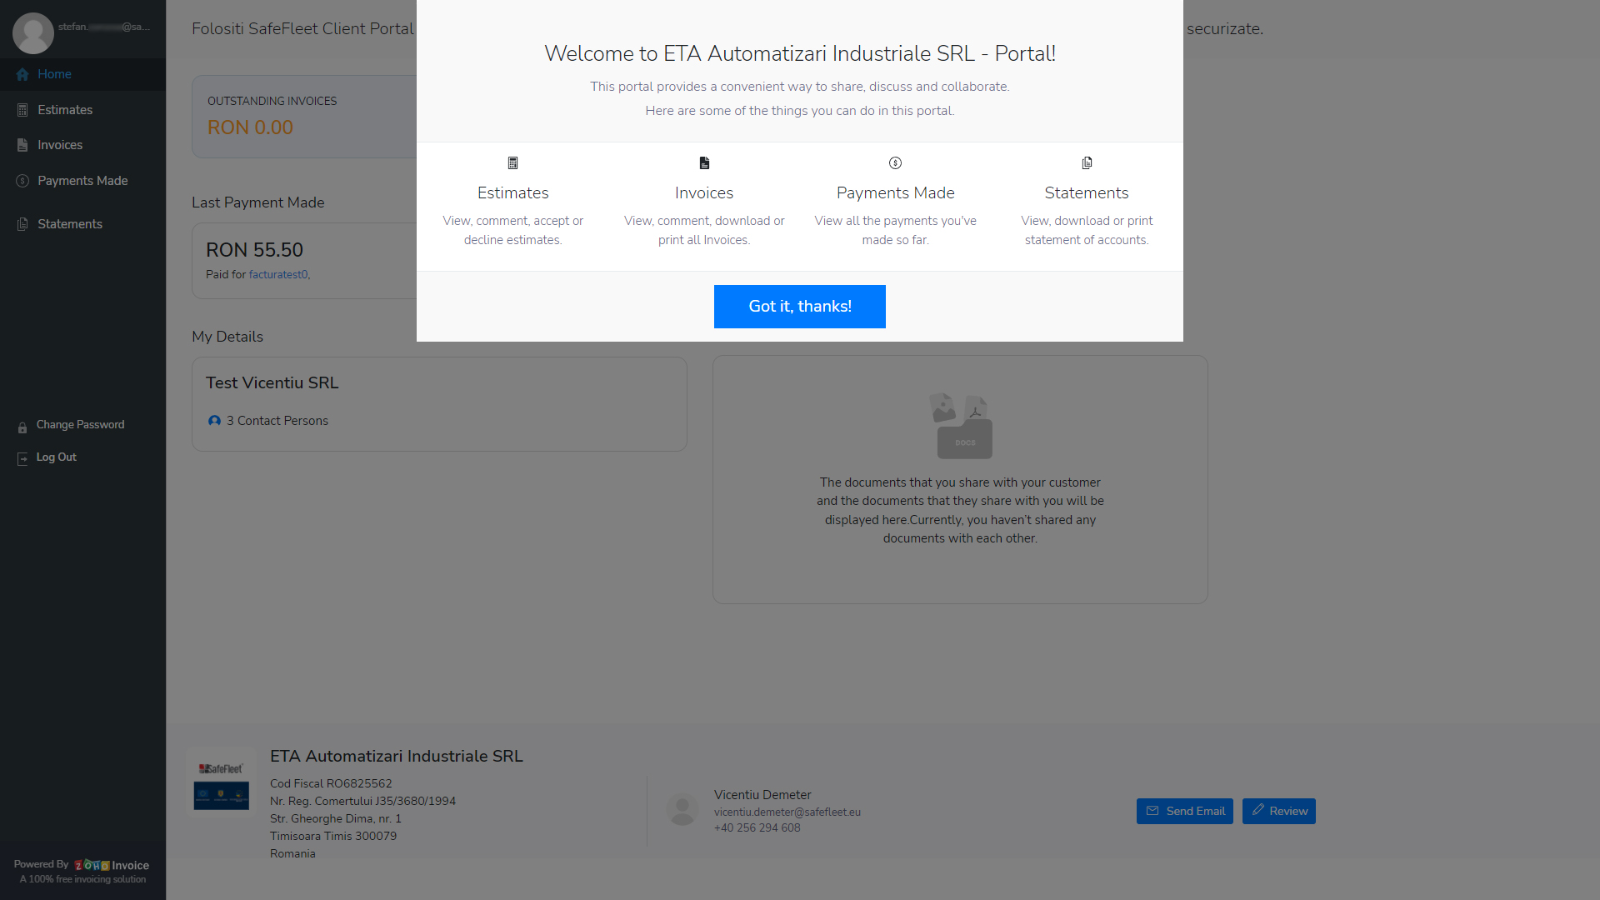
Task: Open Payments Made via its coin icon
Action: (22, 181)
